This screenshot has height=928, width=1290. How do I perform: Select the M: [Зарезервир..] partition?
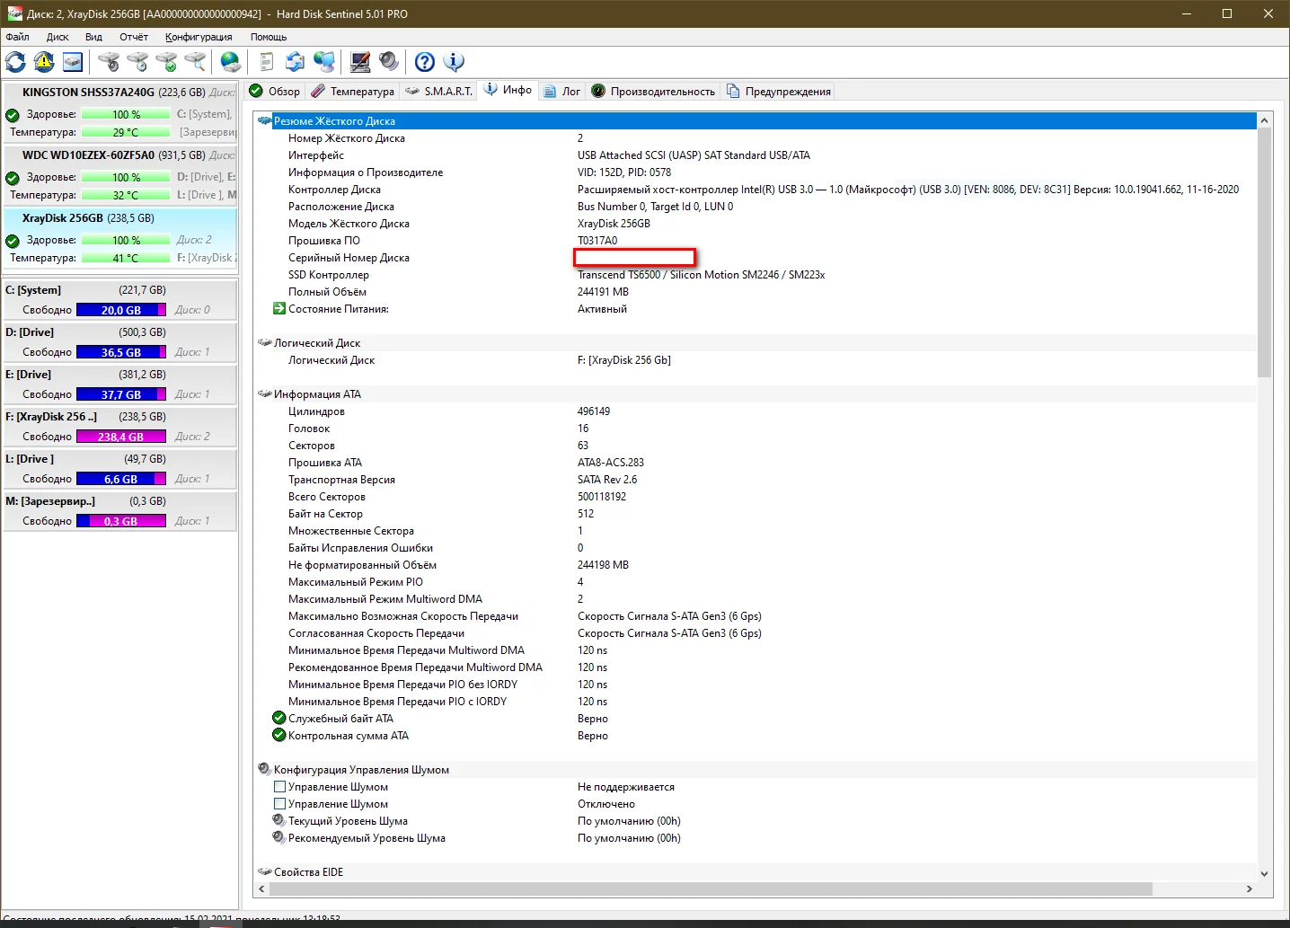pos(120,511)
